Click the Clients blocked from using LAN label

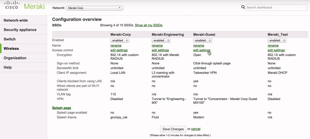point(79,81)
